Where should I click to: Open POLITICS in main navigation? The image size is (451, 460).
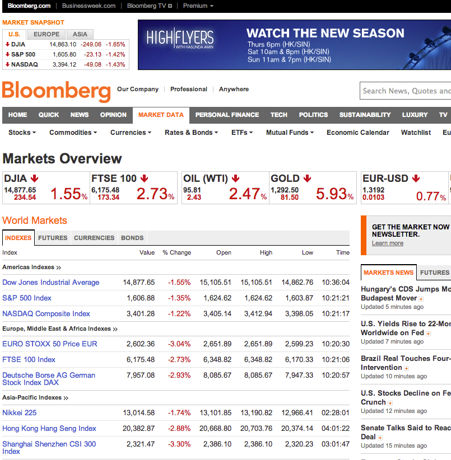(x=313, y=115)
